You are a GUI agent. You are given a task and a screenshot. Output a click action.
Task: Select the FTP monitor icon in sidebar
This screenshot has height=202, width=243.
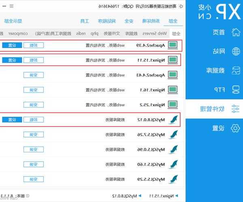[x=235, y=89]
